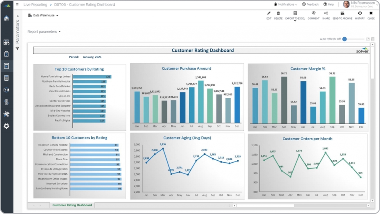The width and height of the screenshot is (380, 214).
Task: Click the Auto-refresh slider handle
Action: 344,39
